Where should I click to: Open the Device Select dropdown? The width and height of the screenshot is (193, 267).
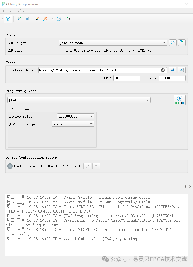point(76,117)
